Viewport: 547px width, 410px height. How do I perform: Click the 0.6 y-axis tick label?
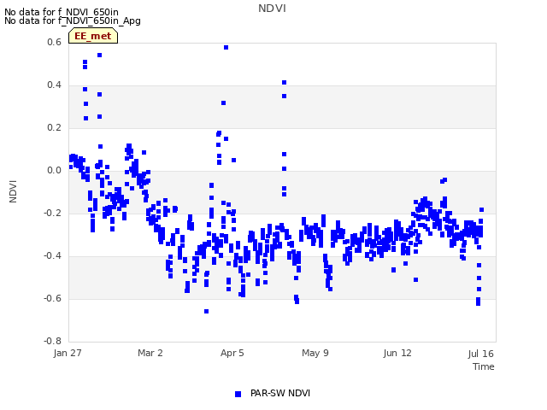(54, 42)
